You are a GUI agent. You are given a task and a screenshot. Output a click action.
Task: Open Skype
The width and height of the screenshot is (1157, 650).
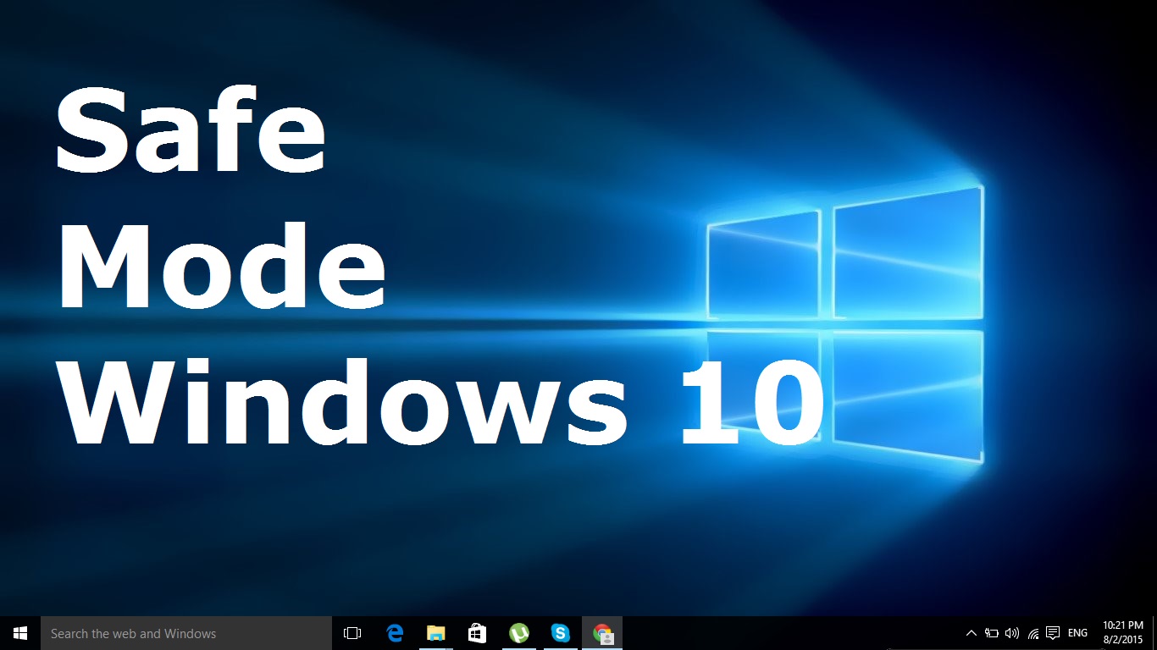(x=560, y=633)
